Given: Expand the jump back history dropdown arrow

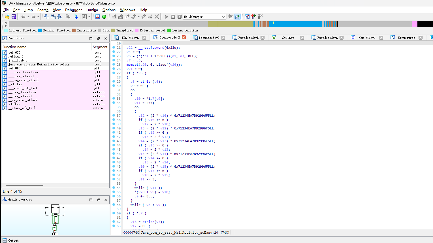Looking at the screenshot, I should 28,17.
